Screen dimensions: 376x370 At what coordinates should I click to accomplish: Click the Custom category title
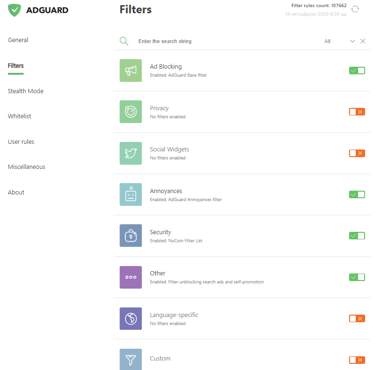click(160, 359)
